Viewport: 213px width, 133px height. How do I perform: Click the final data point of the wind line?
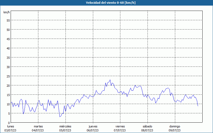(198, 106)
